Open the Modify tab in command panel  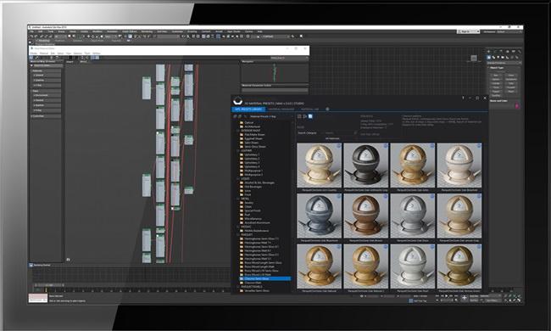[494, 52]
